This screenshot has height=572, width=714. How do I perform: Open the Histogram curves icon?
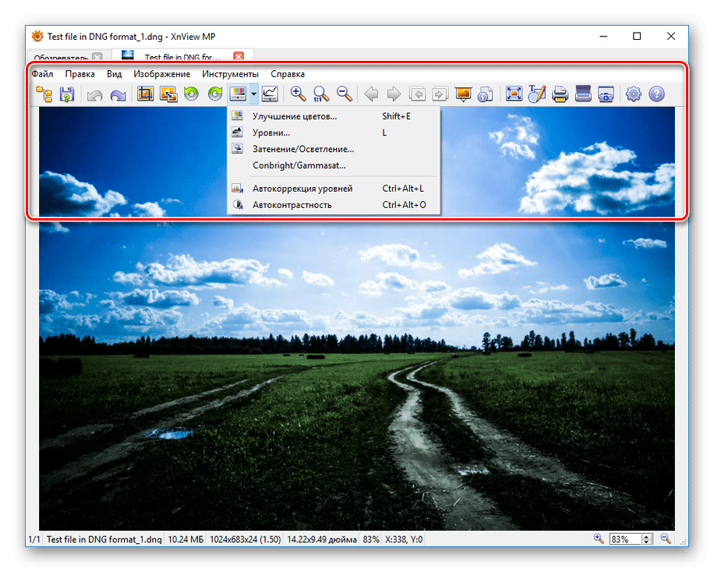point(271,94)
